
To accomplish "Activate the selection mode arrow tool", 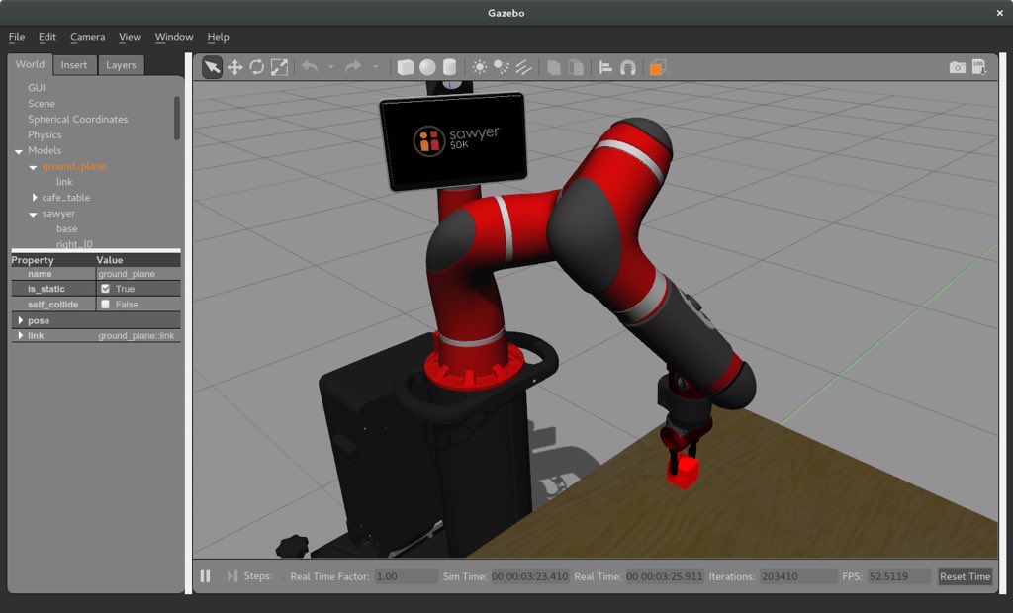I will point(212,67).
